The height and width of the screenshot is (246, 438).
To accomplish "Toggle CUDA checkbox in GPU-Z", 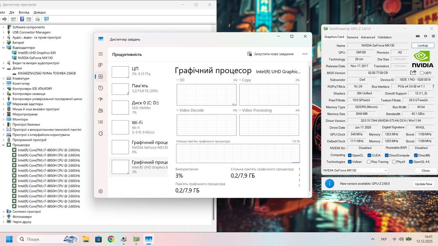I will coord(369,155).
